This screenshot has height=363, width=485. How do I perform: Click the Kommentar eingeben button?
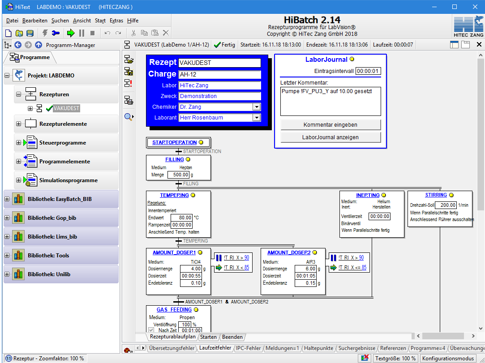[x=330, y=125]
